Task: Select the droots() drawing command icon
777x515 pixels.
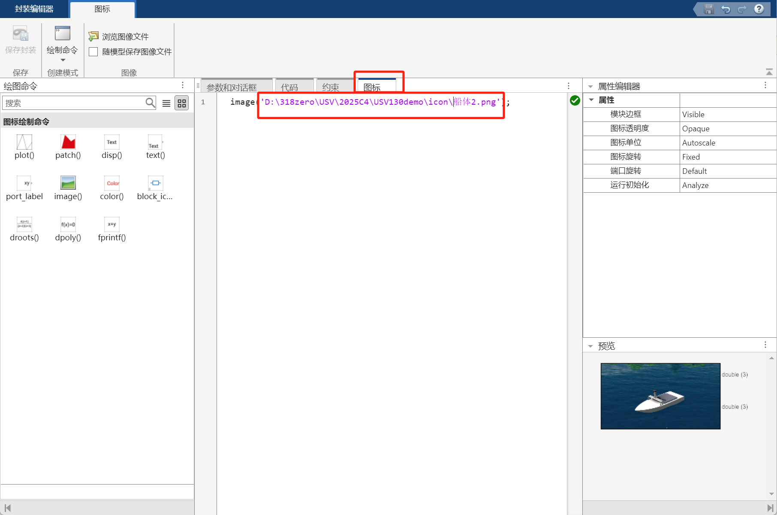Action: pyautogui.click(x=24, y=224)
